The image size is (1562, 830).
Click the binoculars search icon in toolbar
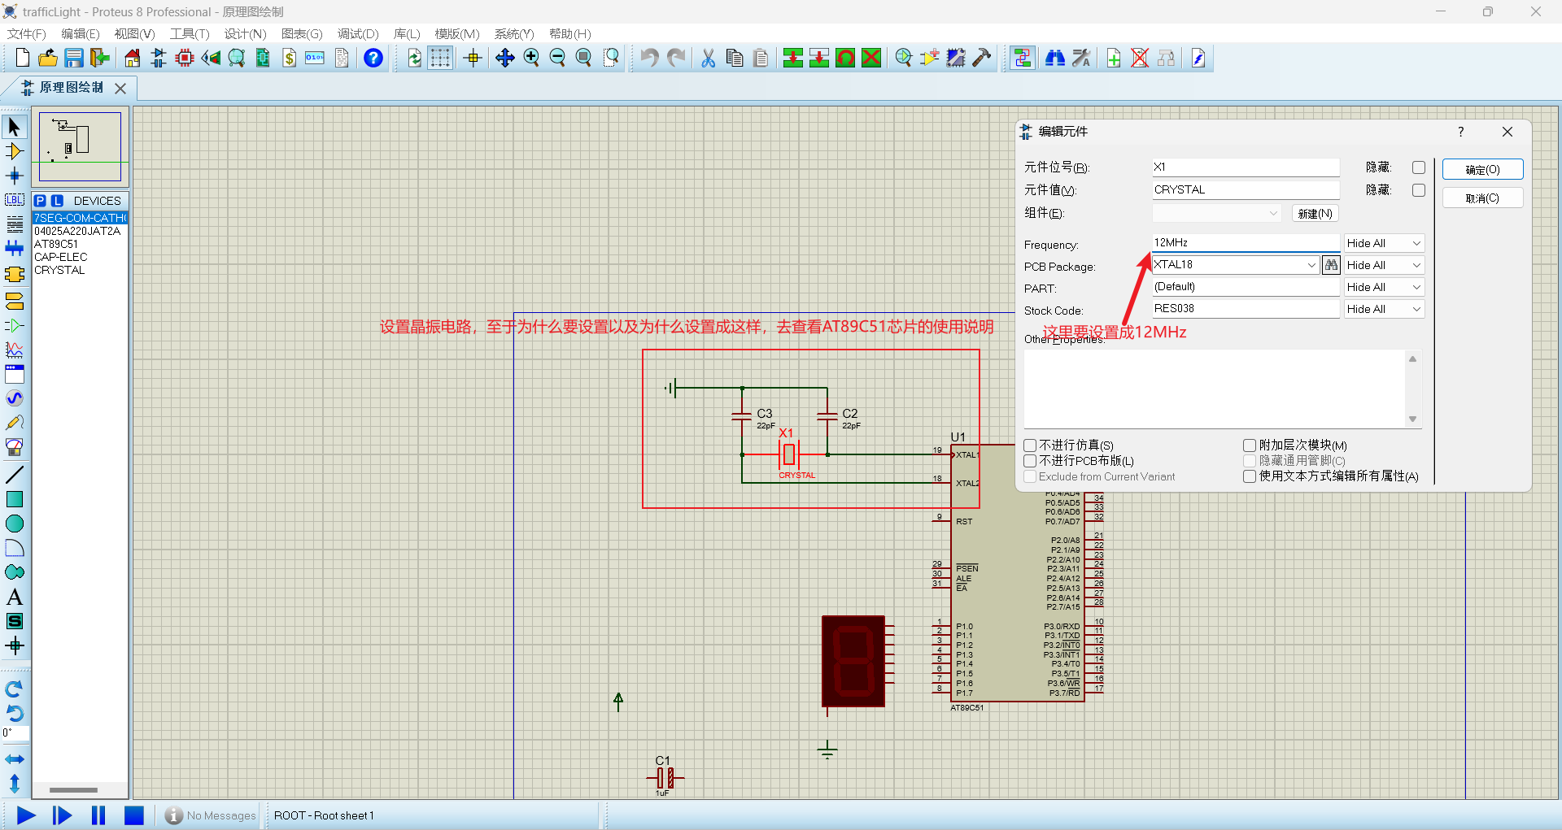point(1055,58)
